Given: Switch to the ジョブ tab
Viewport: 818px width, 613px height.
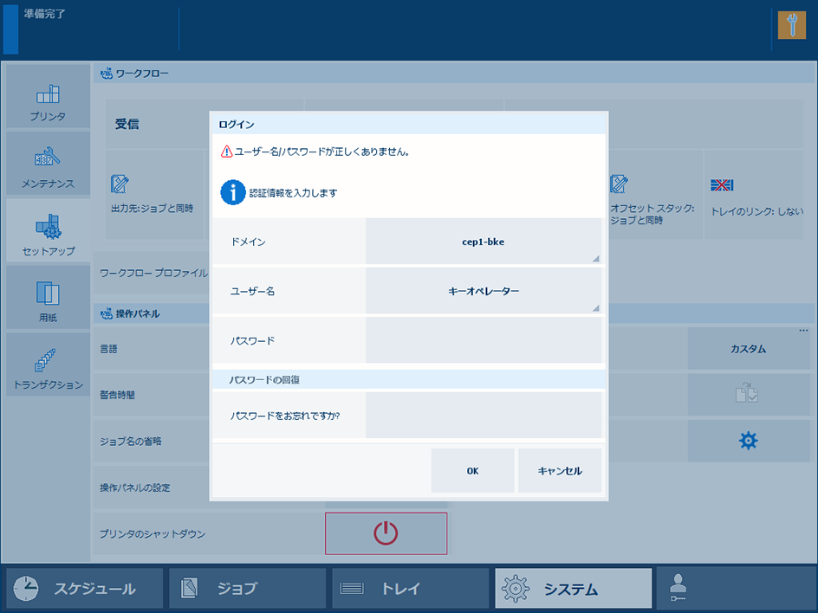Looking at the screenshot, I should point(247,589).
